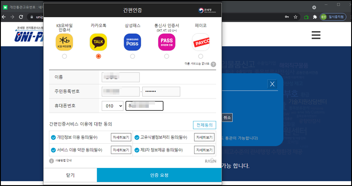Pick the Samsung Pass icon
Viewport: 352px width, 186px height.
click(132, 42)
